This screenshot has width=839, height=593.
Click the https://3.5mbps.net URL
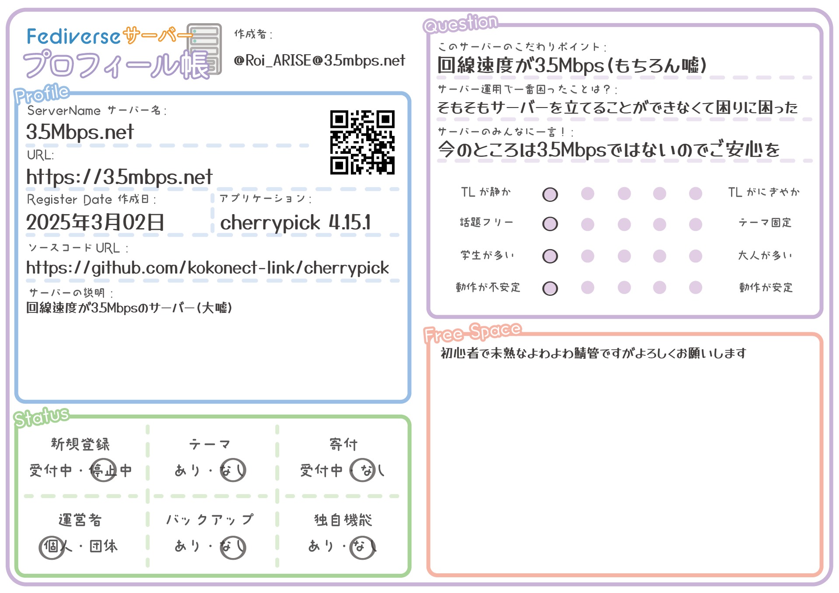point(119,177)
